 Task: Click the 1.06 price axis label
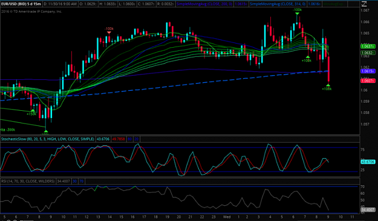tap(364, 90)
